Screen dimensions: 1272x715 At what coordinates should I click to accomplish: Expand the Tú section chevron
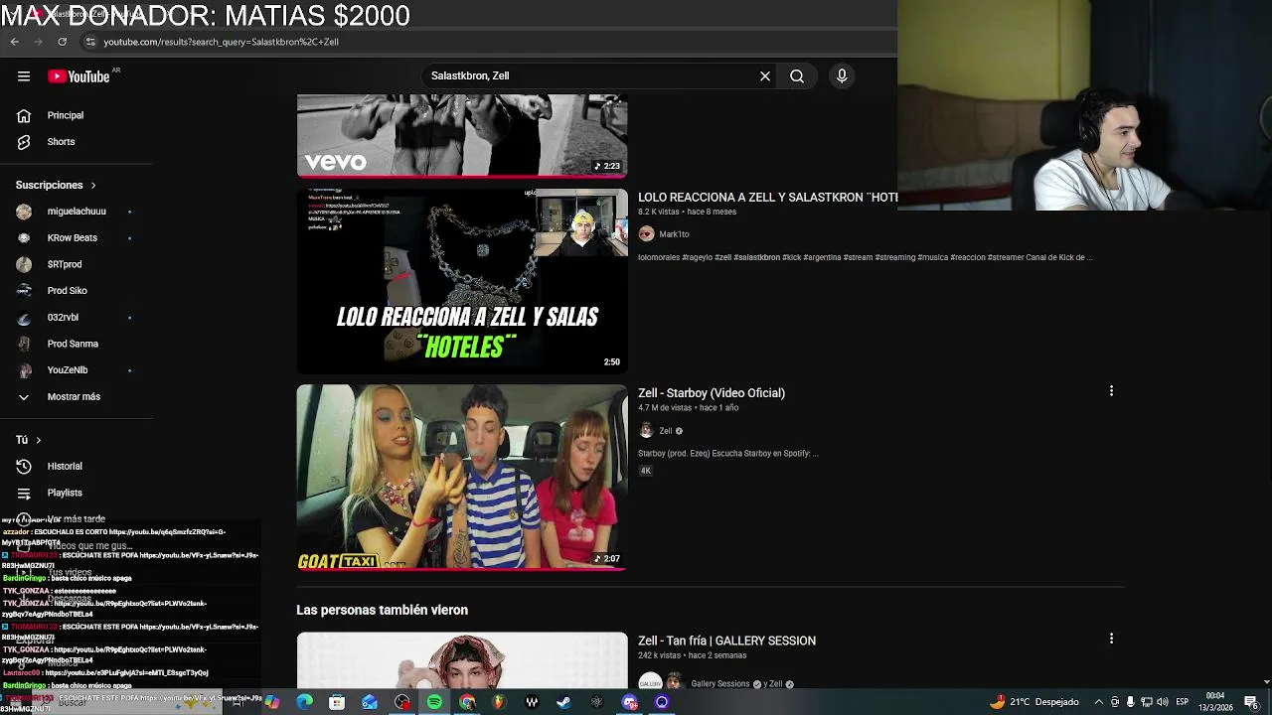[39, 440]
